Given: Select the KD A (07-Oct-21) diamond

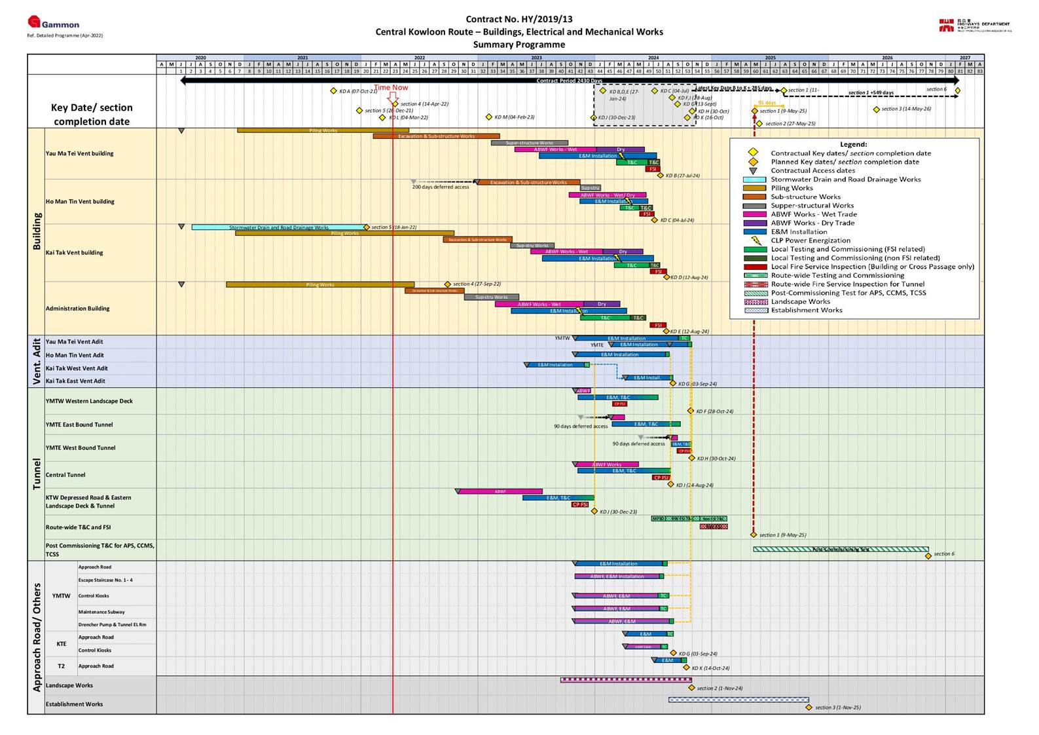Looking at the screenshot, I should (x=333, y=91).
